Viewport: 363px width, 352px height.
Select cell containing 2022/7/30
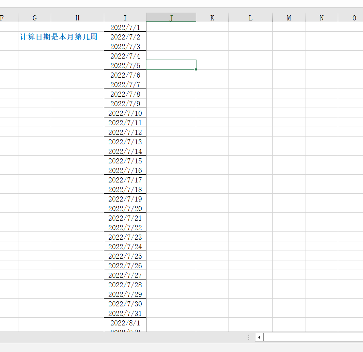coord(125,303)
